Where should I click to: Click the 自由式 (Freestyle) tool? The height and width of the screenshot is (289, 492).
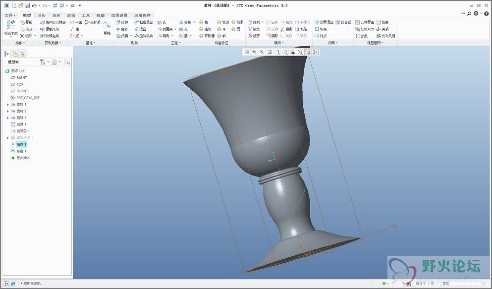[x=343, y=22]
